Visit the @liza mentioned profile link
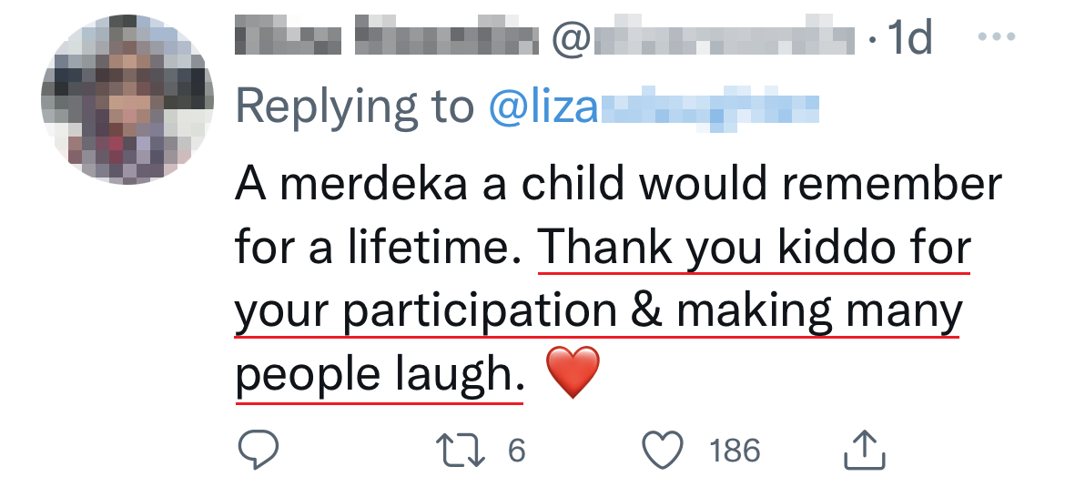 coord(654,107)
